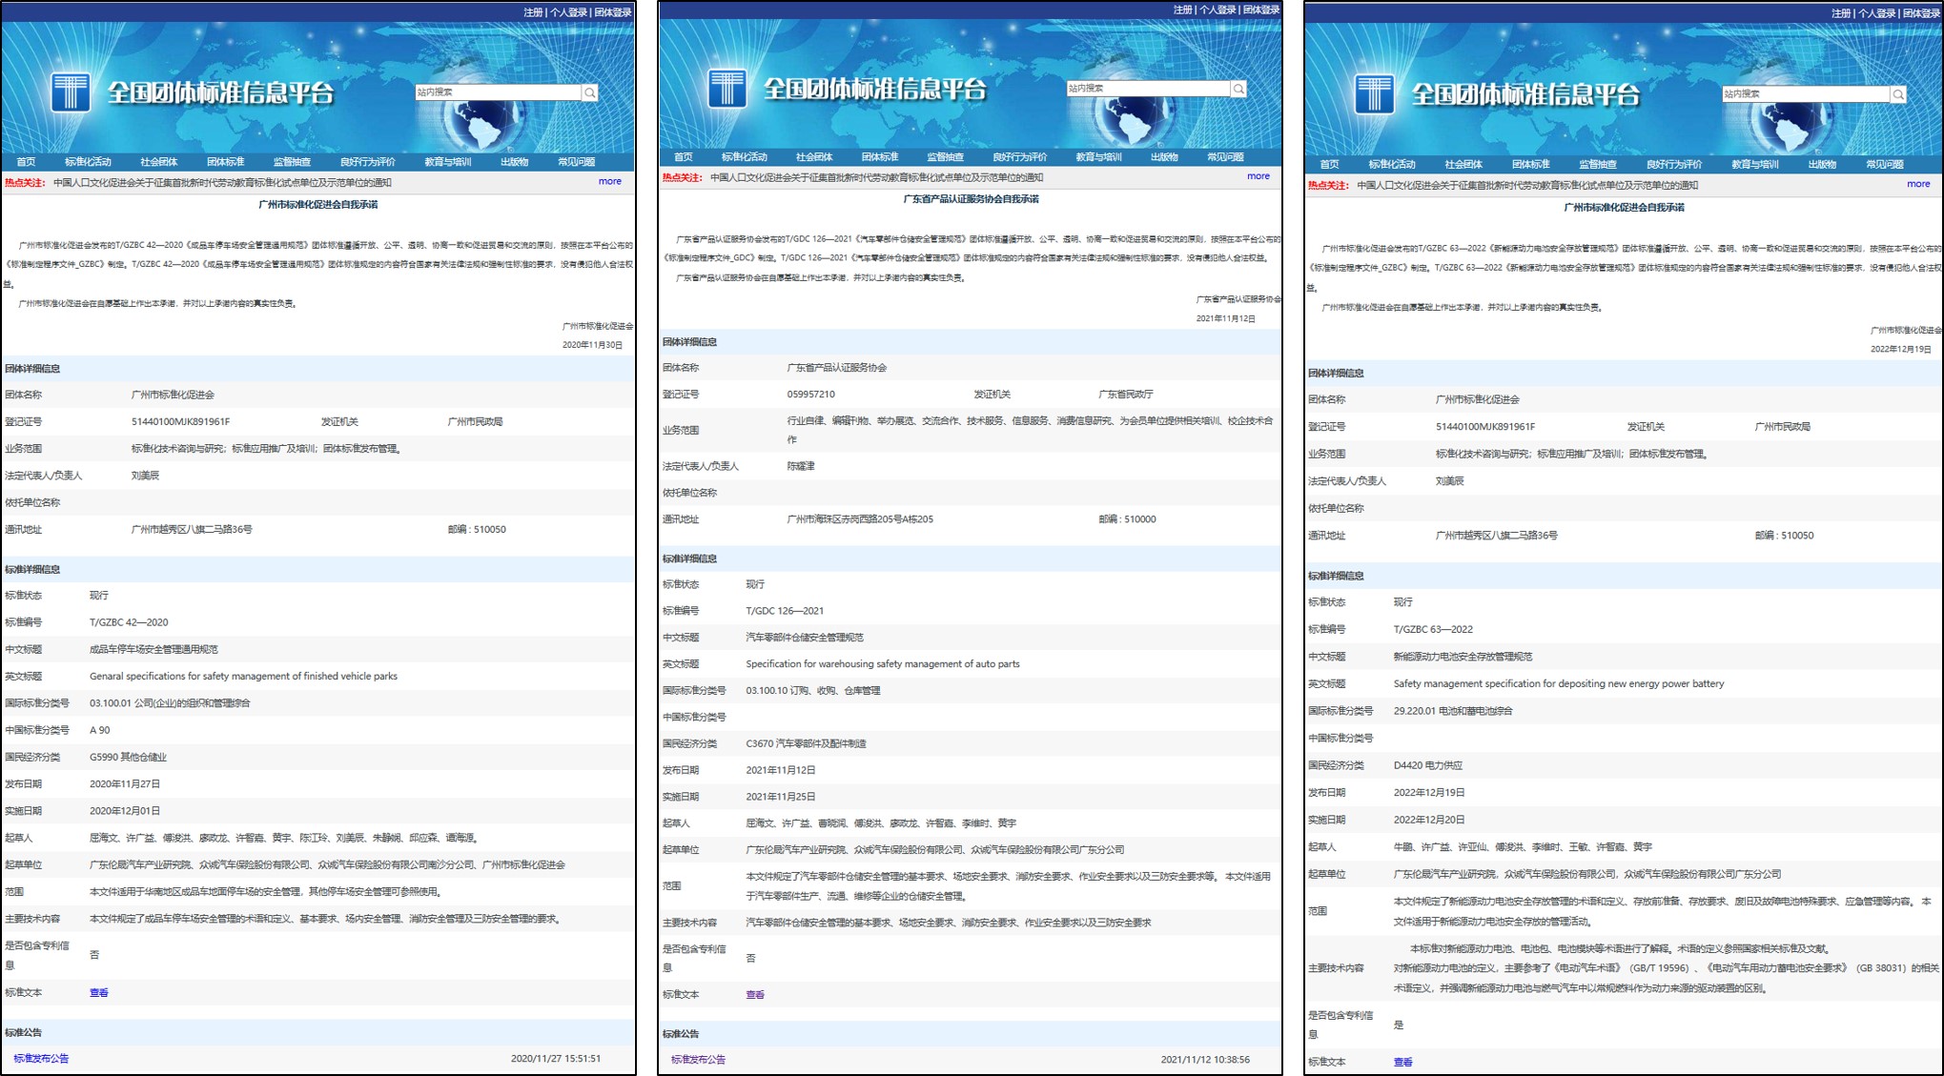The image size is (1944, 1076).
Task: Click 个人登录 link in the left page
Action: click(x=569, y=12)
